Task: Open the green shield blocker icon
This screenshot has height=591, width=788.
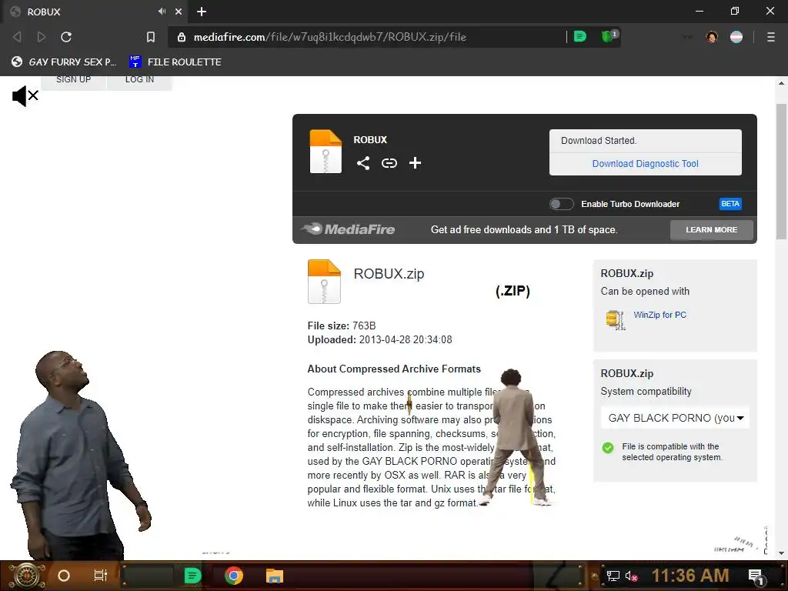Action: click(x=609, y=36)
